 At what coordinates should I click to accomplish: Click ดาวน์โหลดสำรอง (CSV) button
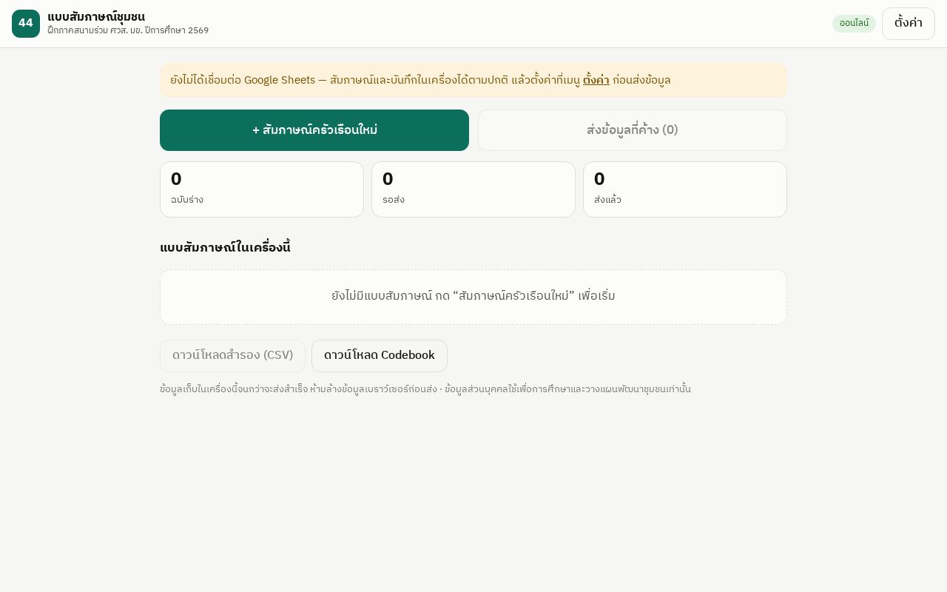click(x=232, y=356)
